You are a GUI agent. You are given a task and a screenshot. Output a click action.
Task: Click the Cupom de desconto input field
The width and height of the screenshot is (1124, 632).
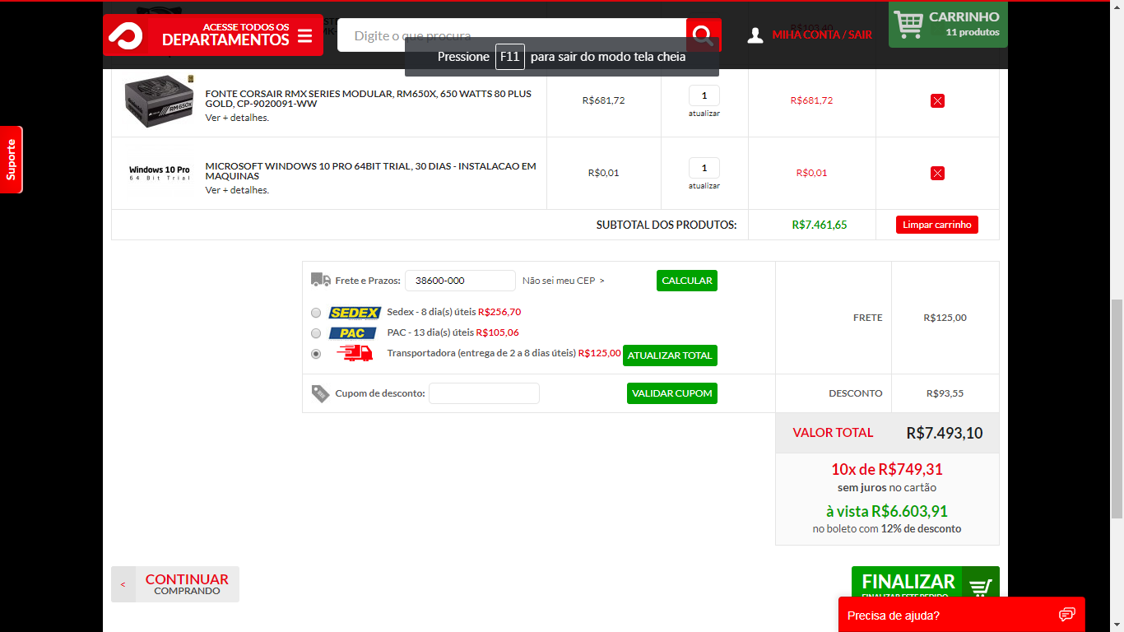tap(484, 393)
